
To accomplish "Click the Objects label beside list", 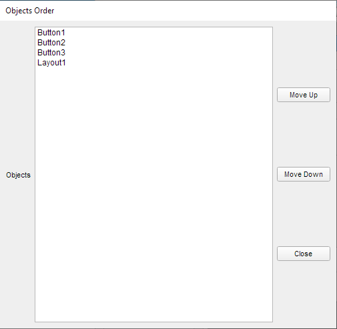I will tap(18, 175).
